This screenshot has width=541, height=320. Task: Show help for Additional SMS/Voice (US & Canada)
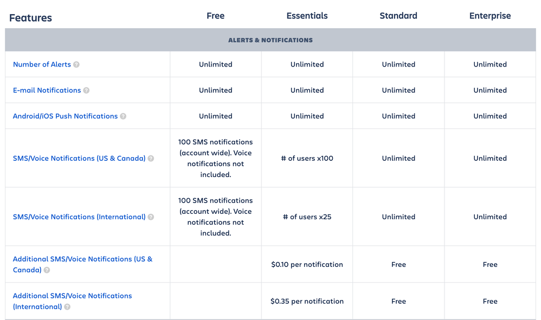(47, 270)
